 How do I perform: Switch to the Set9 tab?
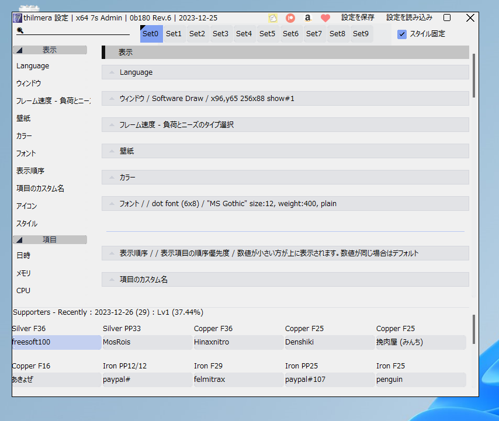(x=361, y=34)
